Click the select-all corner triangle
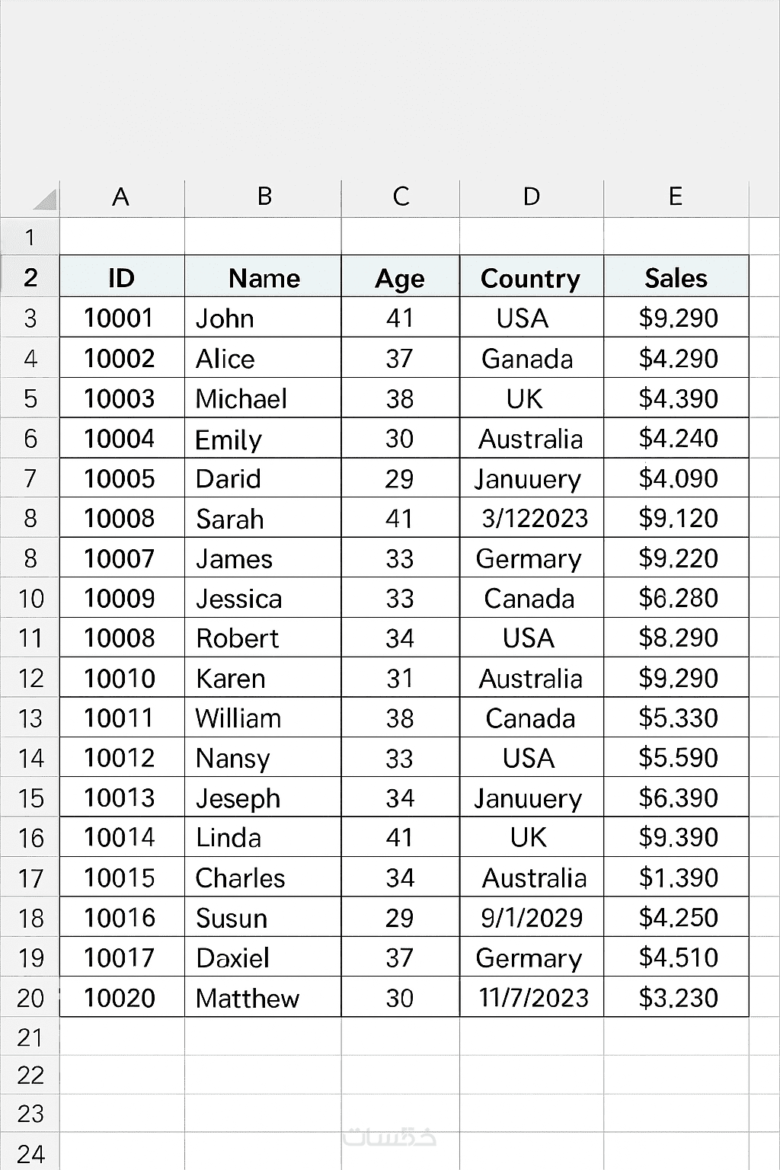 [44, 200]
